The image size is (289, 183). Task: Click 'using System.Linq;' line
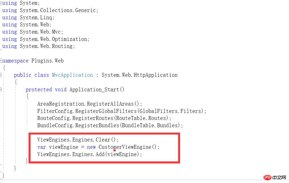pos(28,18)
